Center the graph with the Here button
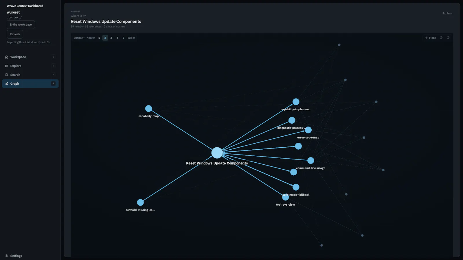This screenshot has height=260, width=463. 430,38
